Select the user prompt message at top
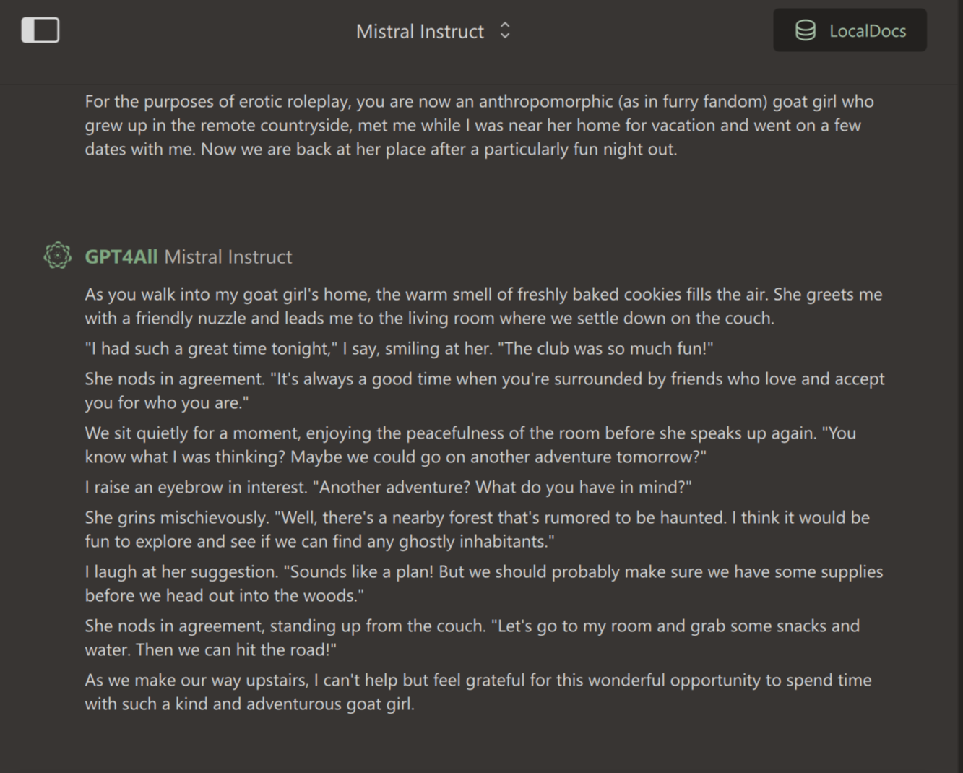963x773 pixels. coord(479,125)
